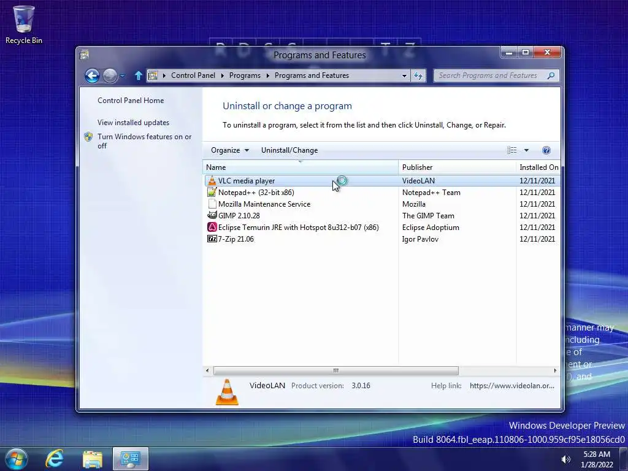Image resolution: width=628 pixels, height=471 pixels.
Task: Change view using the view layout icon
Action: pyautogui.click(x=512, y=150)
